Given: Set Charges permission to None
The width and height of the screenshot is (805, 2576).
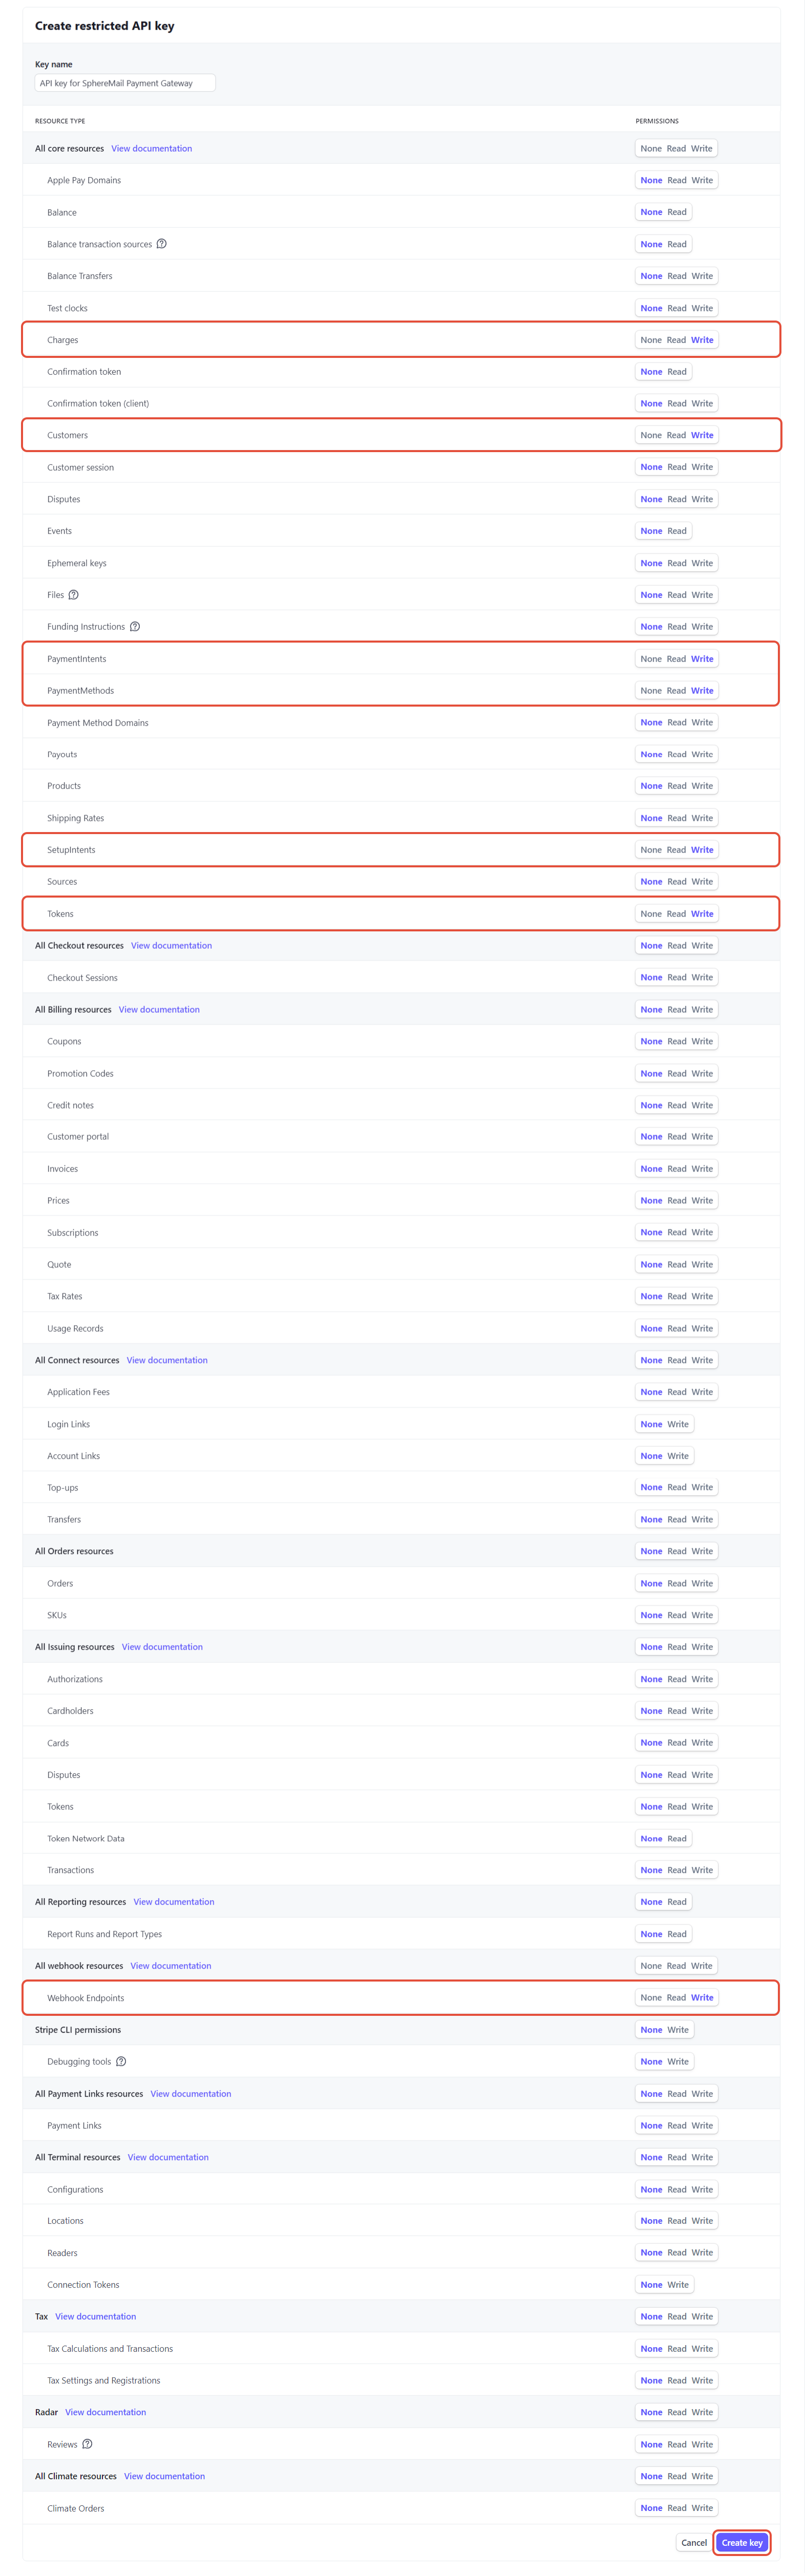Looking at the screenshot, I should 651,340.
